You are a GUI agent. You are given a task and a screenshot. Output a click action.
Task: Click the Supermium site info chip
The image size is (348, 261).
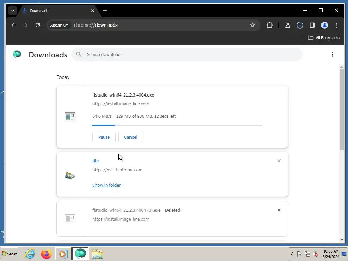pyautogui.click(x=59, y=25)
